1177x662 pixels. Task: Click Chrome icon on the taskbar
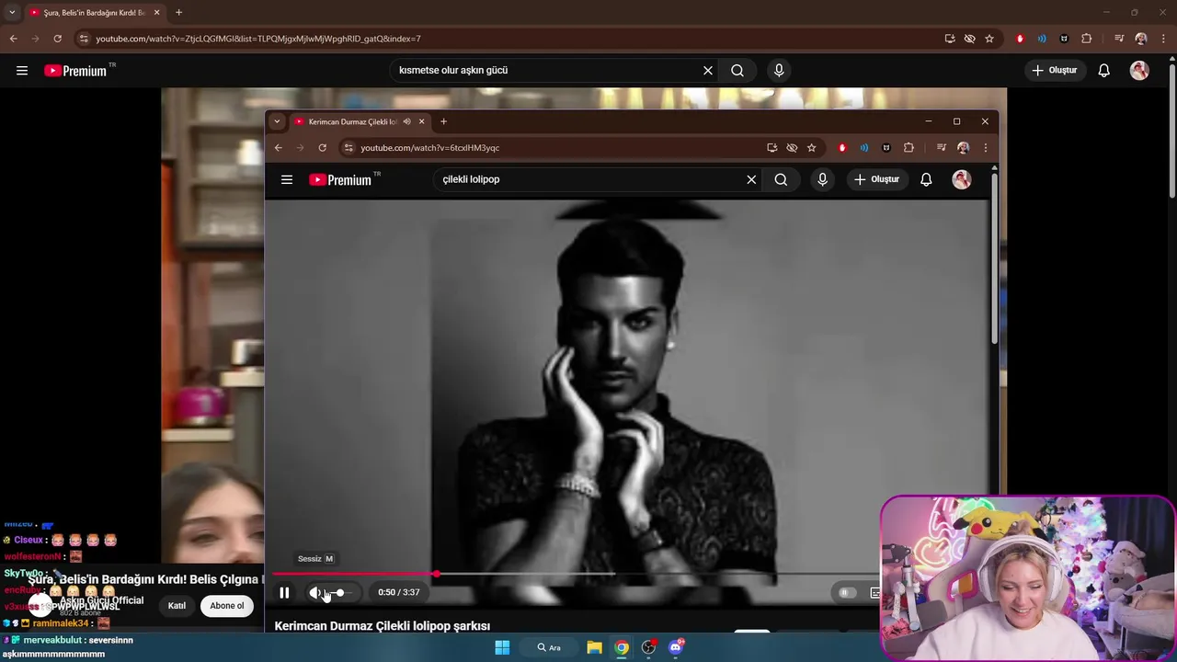coord(622,647)
